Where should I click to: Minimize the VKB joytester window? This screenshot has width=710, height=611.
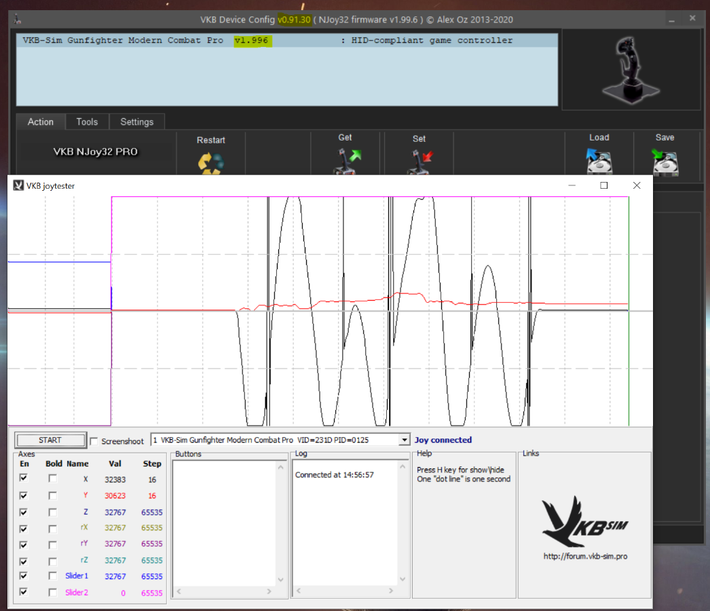(x=572, y=185)
